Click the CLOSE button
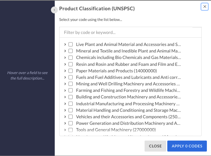Viewport: 211px width, 156px height. [x=155, y=146]
